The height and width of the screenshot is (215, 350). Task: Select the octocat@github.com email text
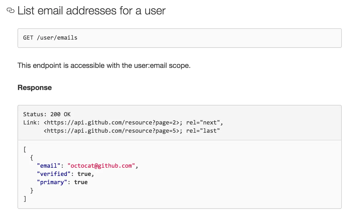coord(101,166)
